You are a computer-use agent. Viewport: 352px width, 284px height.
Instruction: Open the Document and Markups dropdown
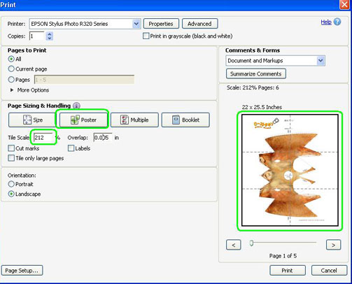click(321, 61)
